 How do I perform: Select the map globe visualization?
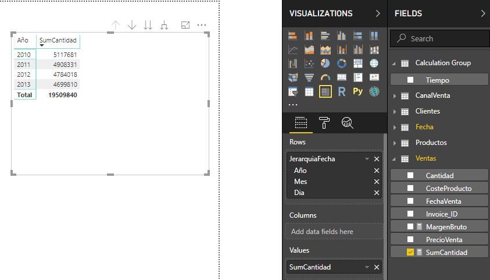tap(374, 63)
